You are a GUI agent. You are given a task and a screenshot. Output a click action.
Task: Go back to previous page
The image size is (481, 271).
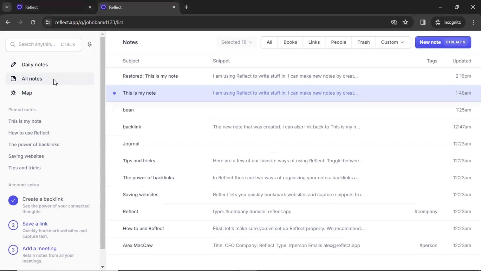tap(8, 22)
